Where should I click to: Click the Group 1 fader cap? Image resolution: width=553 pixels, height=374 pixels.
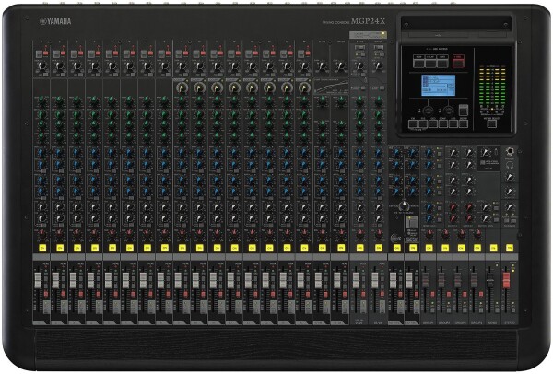point(426,280)
